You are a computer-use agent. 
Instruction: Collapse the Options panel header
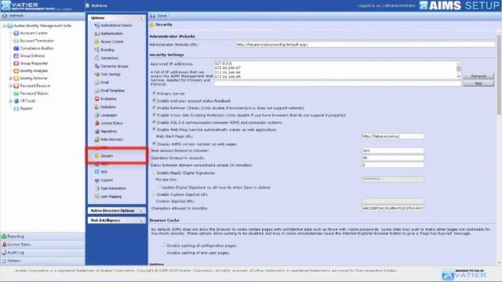pos(141,18)
